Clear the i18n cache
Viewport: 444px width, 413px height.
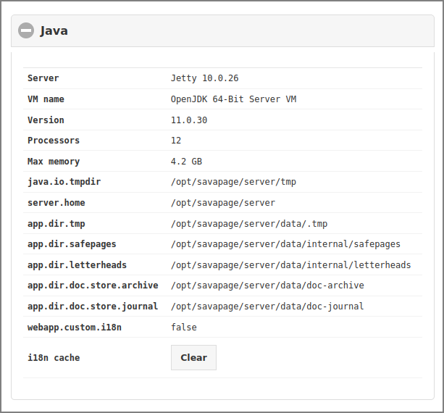tap(193, 357)
